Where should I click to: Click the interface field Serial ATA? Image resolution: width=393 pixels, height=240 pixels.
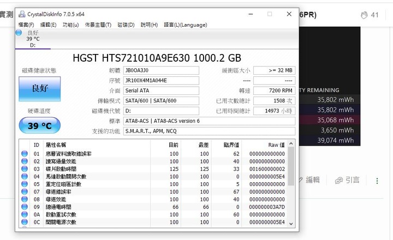click(x=161, y=91)
